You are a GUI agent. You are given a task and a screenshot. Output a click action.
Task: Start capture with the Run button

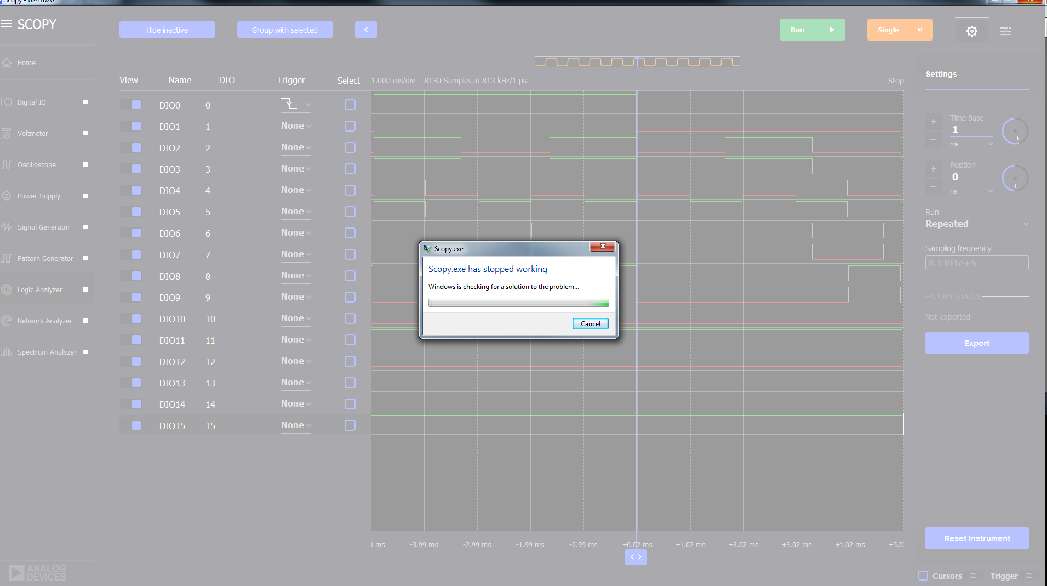click(812, 30)
